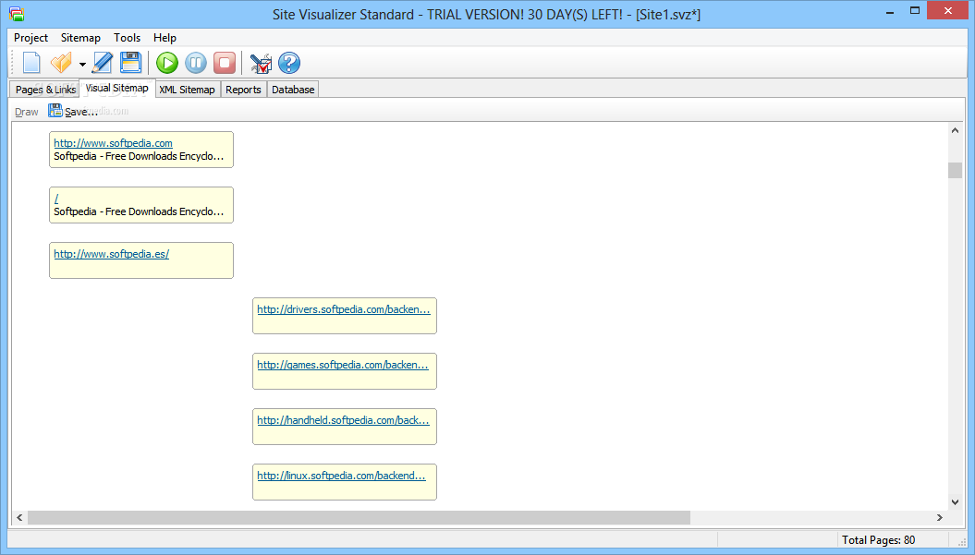Screen dimensions: 975x555
Task: Open the Help menu
Action: [x=165, y=38]
